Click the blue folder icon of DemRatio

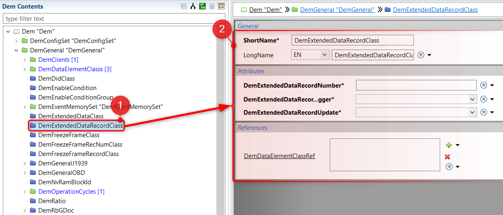pyautogui.click(x=33, y=201)
